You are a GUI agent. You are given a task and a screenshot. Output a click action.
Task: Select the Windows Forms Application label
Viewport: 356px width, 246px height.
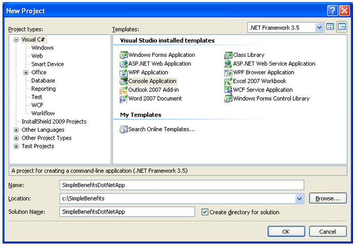162,55
